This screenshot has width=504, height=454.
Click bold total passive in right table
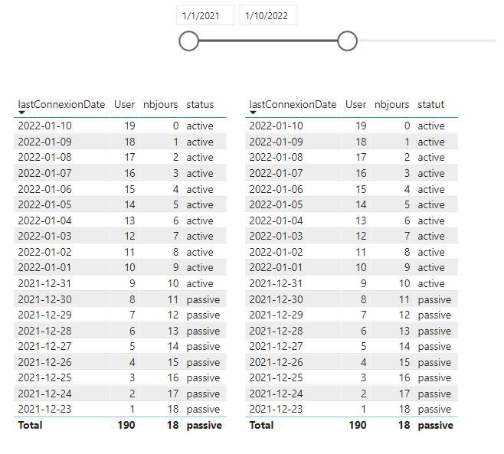tap(436, 426)
